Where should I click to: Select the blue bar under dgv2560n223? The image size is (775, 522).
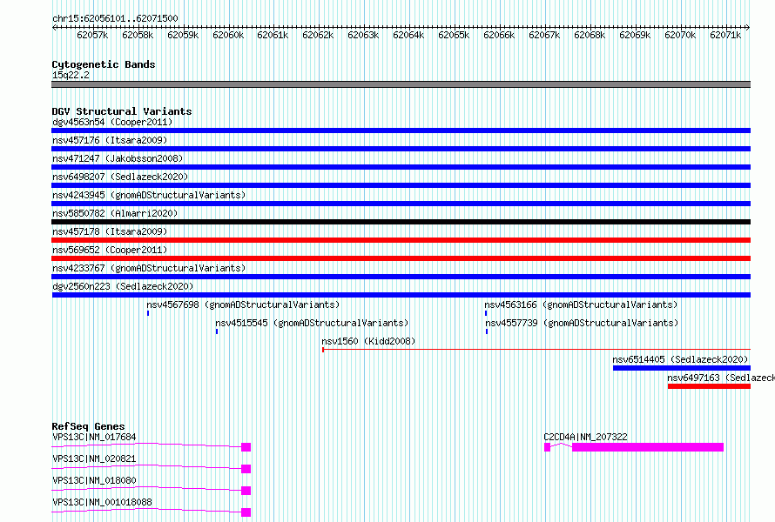(401, 295)
